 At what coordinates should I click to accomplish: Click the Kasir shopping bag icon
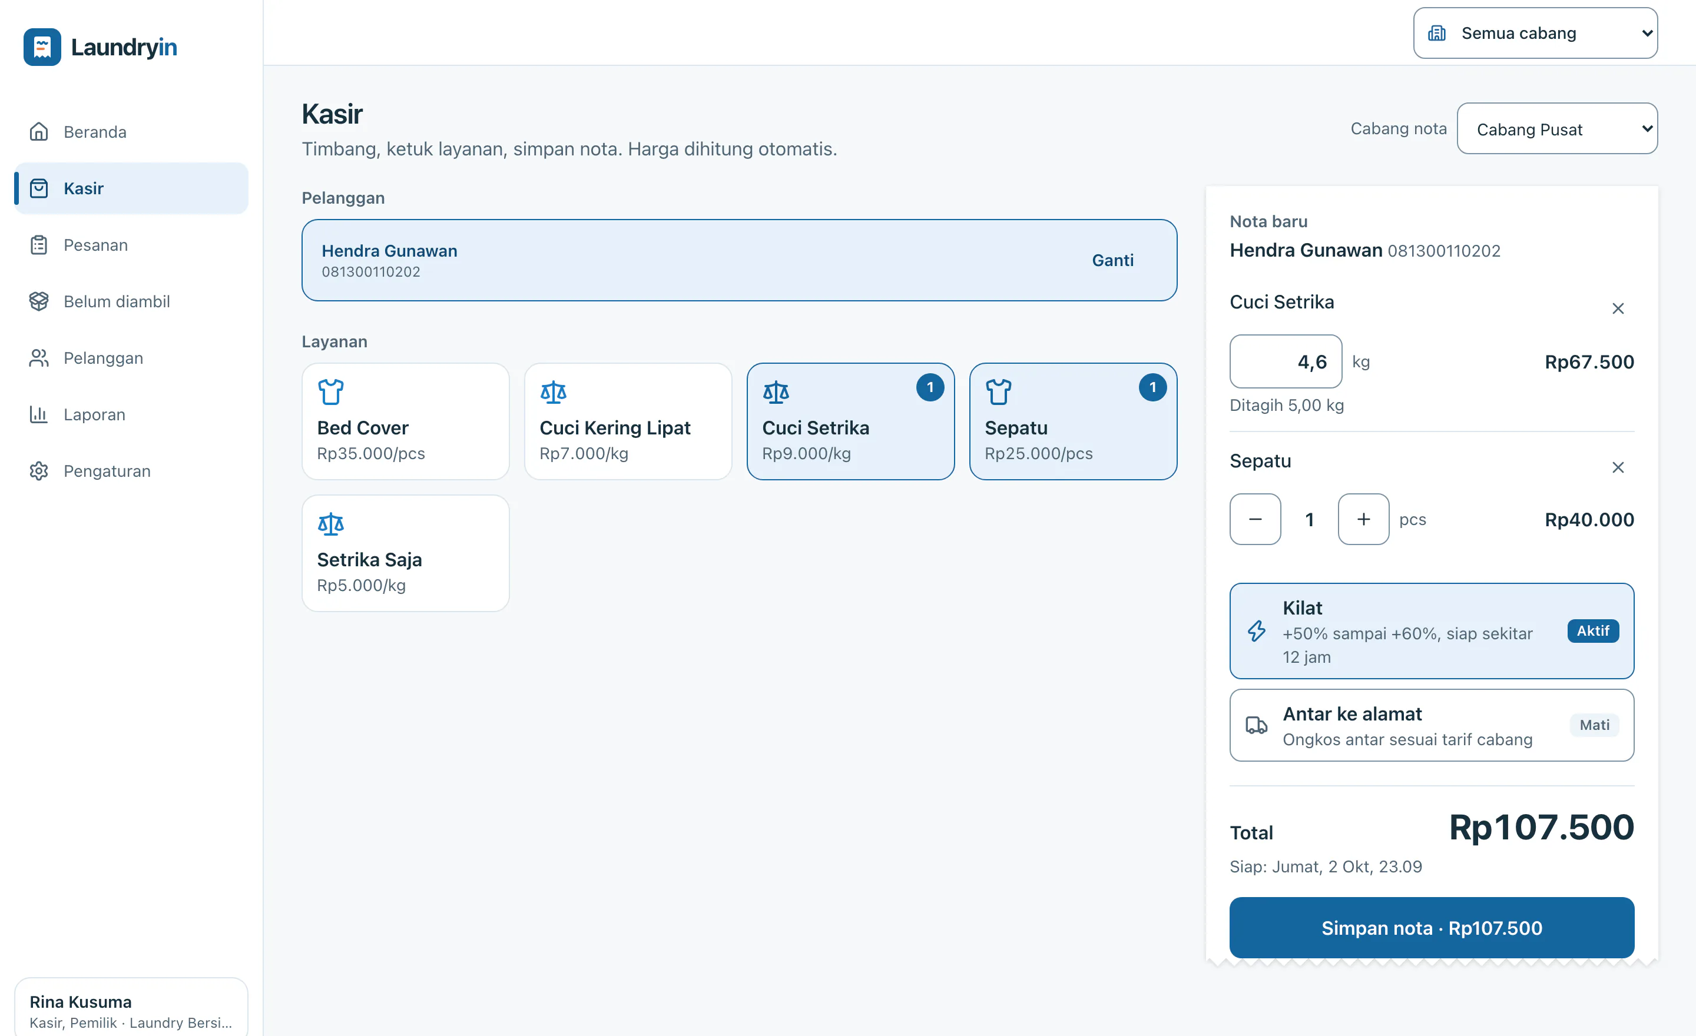point(38,188)
